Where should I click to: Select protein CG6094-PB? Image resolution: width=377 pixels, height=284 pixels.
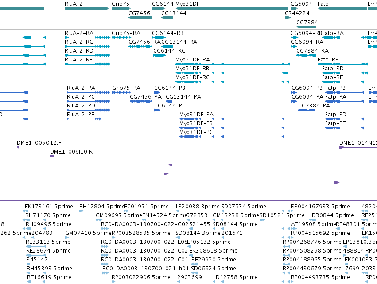pyautogui.click(x=294, y=92)
